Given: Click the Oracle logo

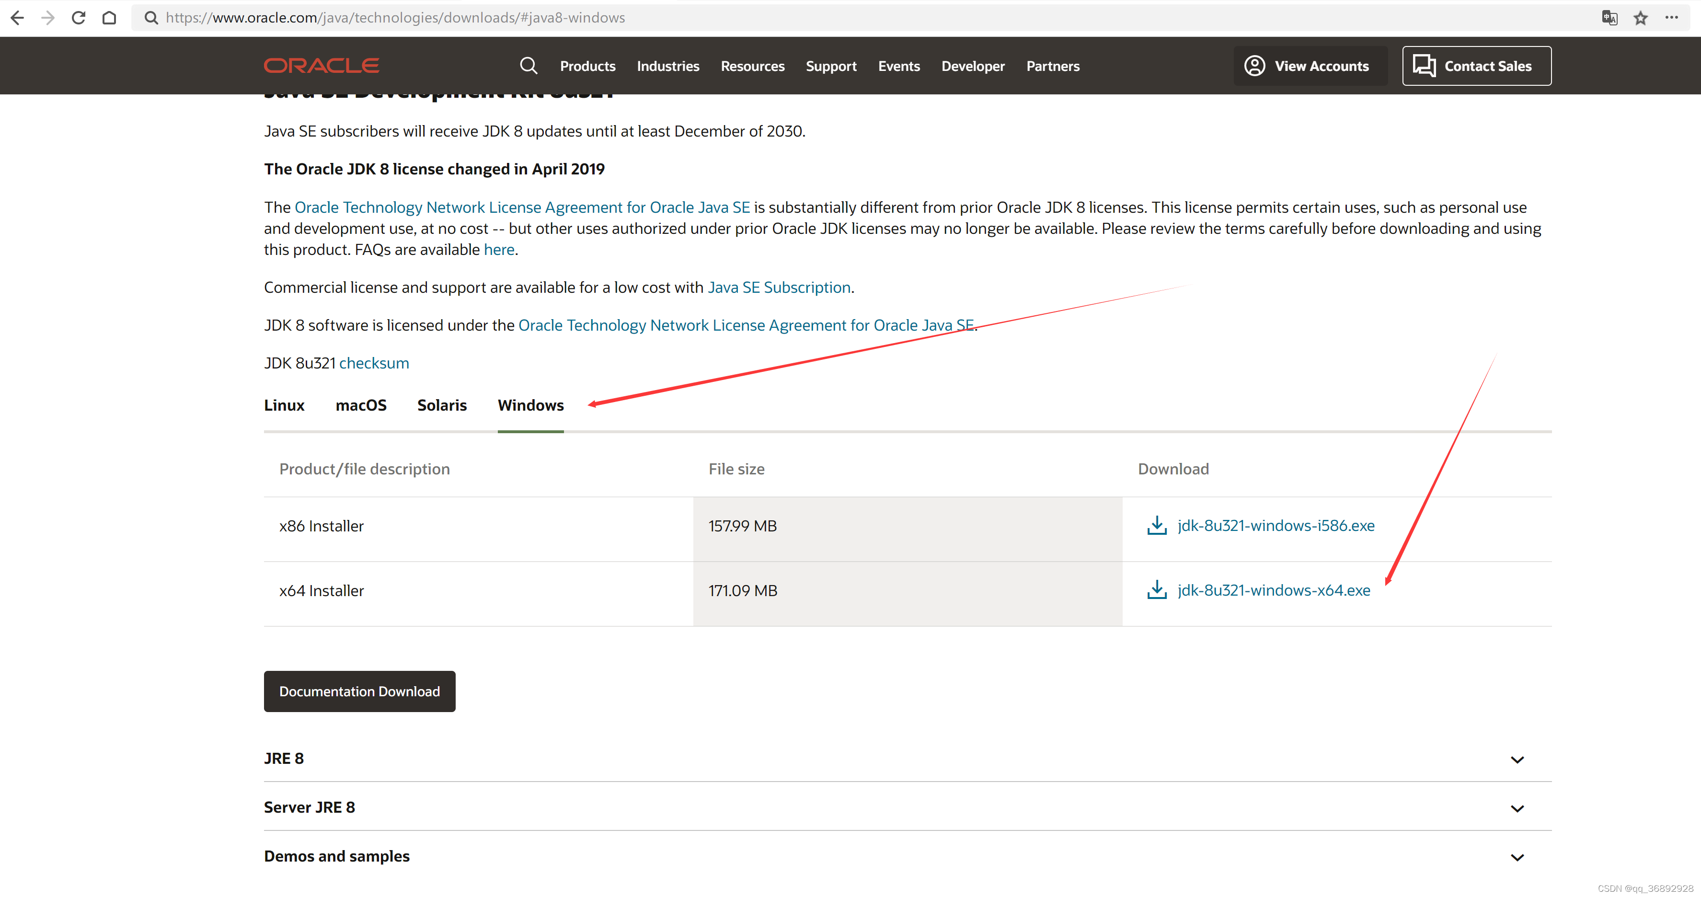Looking at the screenshot, I should (x=322, y=66).
